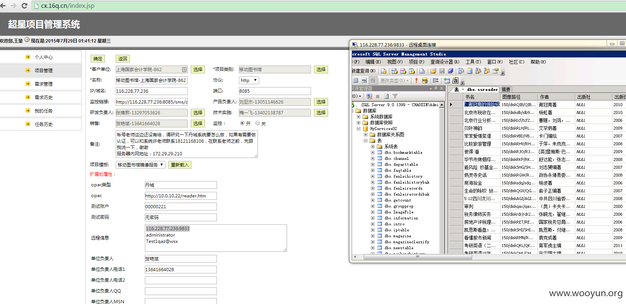Click the Object Explorer toolbar icon
626x304 pixels.
coord(478,71)
